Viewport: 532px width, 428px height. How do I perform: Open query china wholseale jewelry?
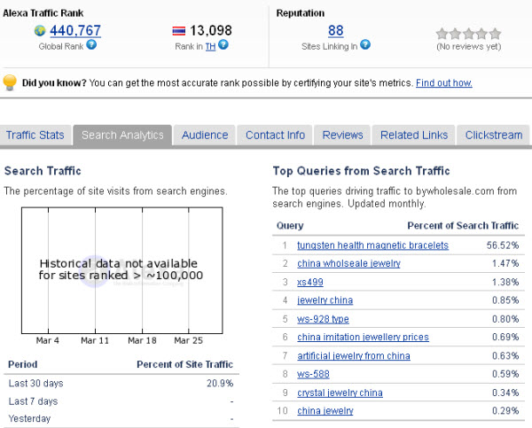tap(348, 264)
